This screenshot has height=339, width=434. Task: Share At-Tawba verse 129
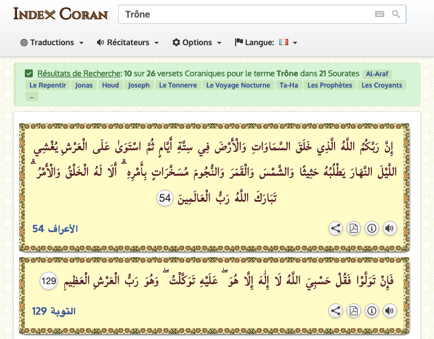tap(336, 311)
